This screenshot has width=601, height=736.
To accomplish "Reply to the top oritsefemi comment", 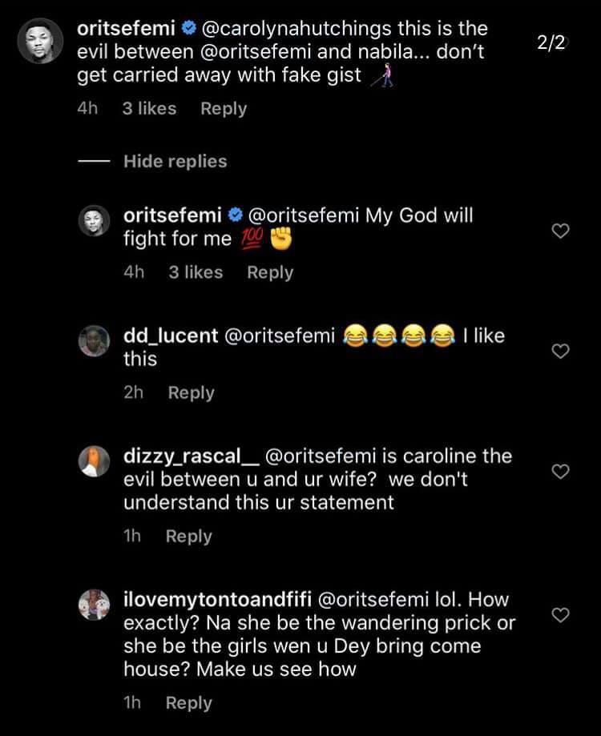I will pyautogui.click(x=224, y=109).
